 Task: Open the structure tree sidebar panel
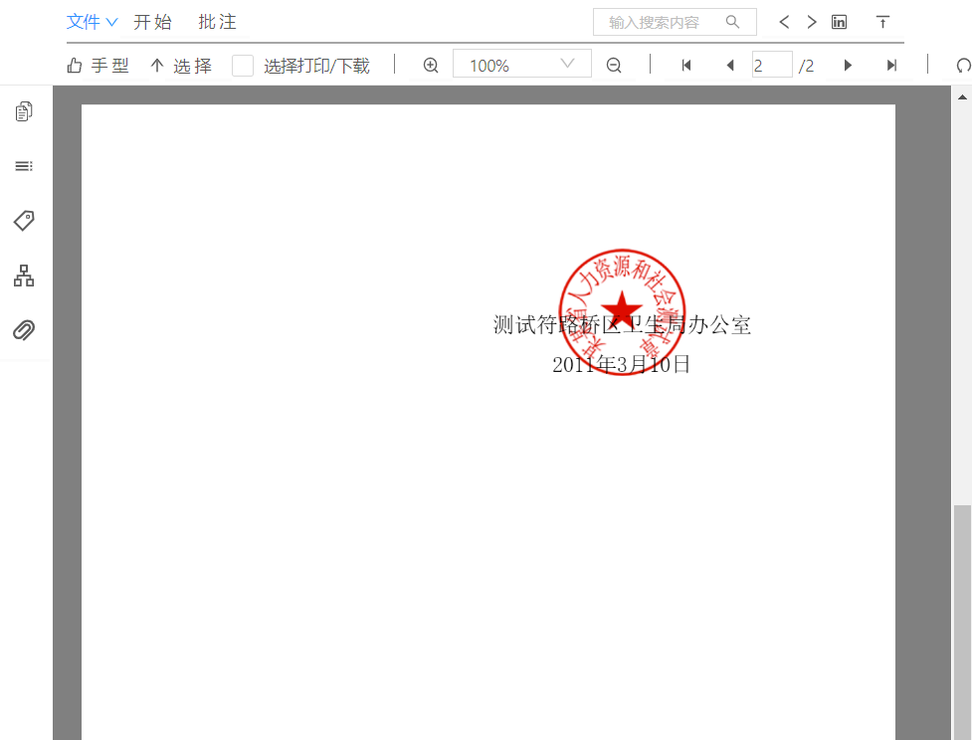tap(24, 276)
